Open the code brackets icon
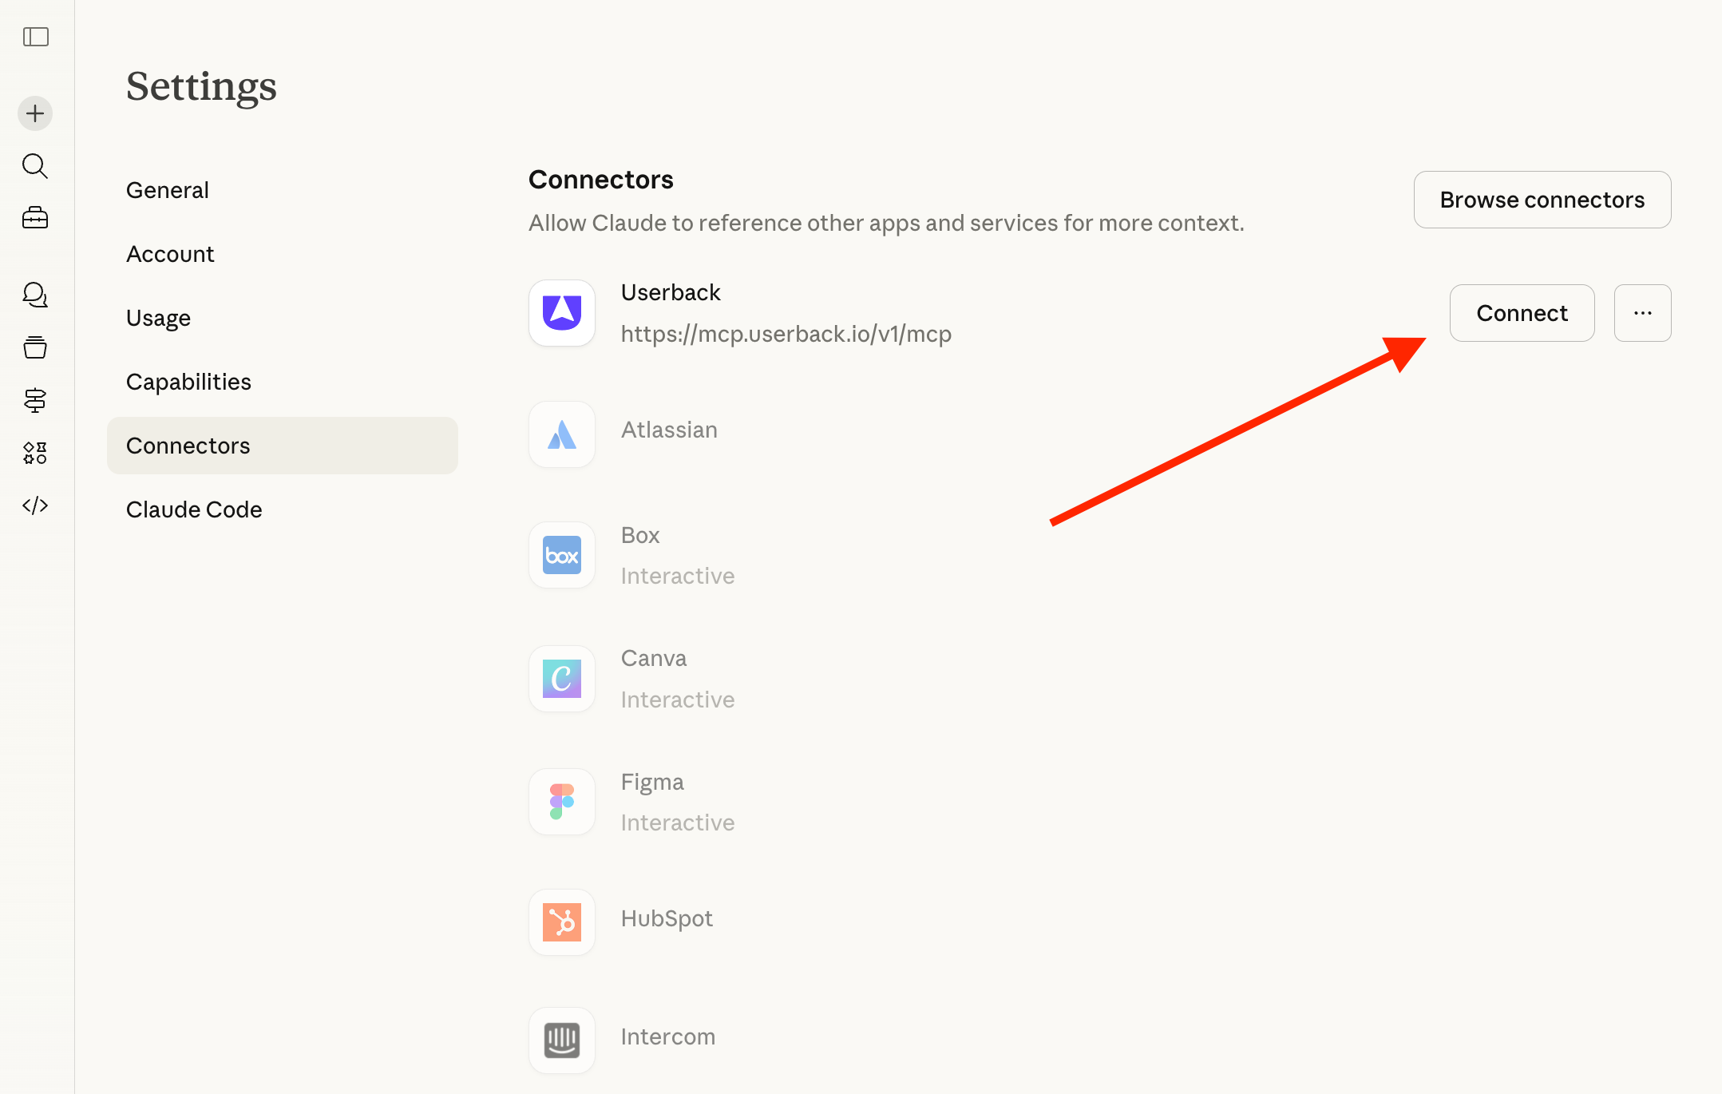1722x1094 pixels. pos(35,505)
